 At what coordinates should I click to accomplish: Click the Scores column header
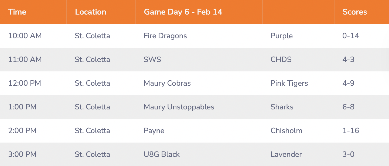pos(354,12)
